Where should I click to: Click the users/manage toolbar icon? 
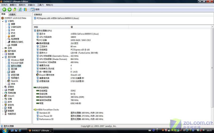click(25, 9)
